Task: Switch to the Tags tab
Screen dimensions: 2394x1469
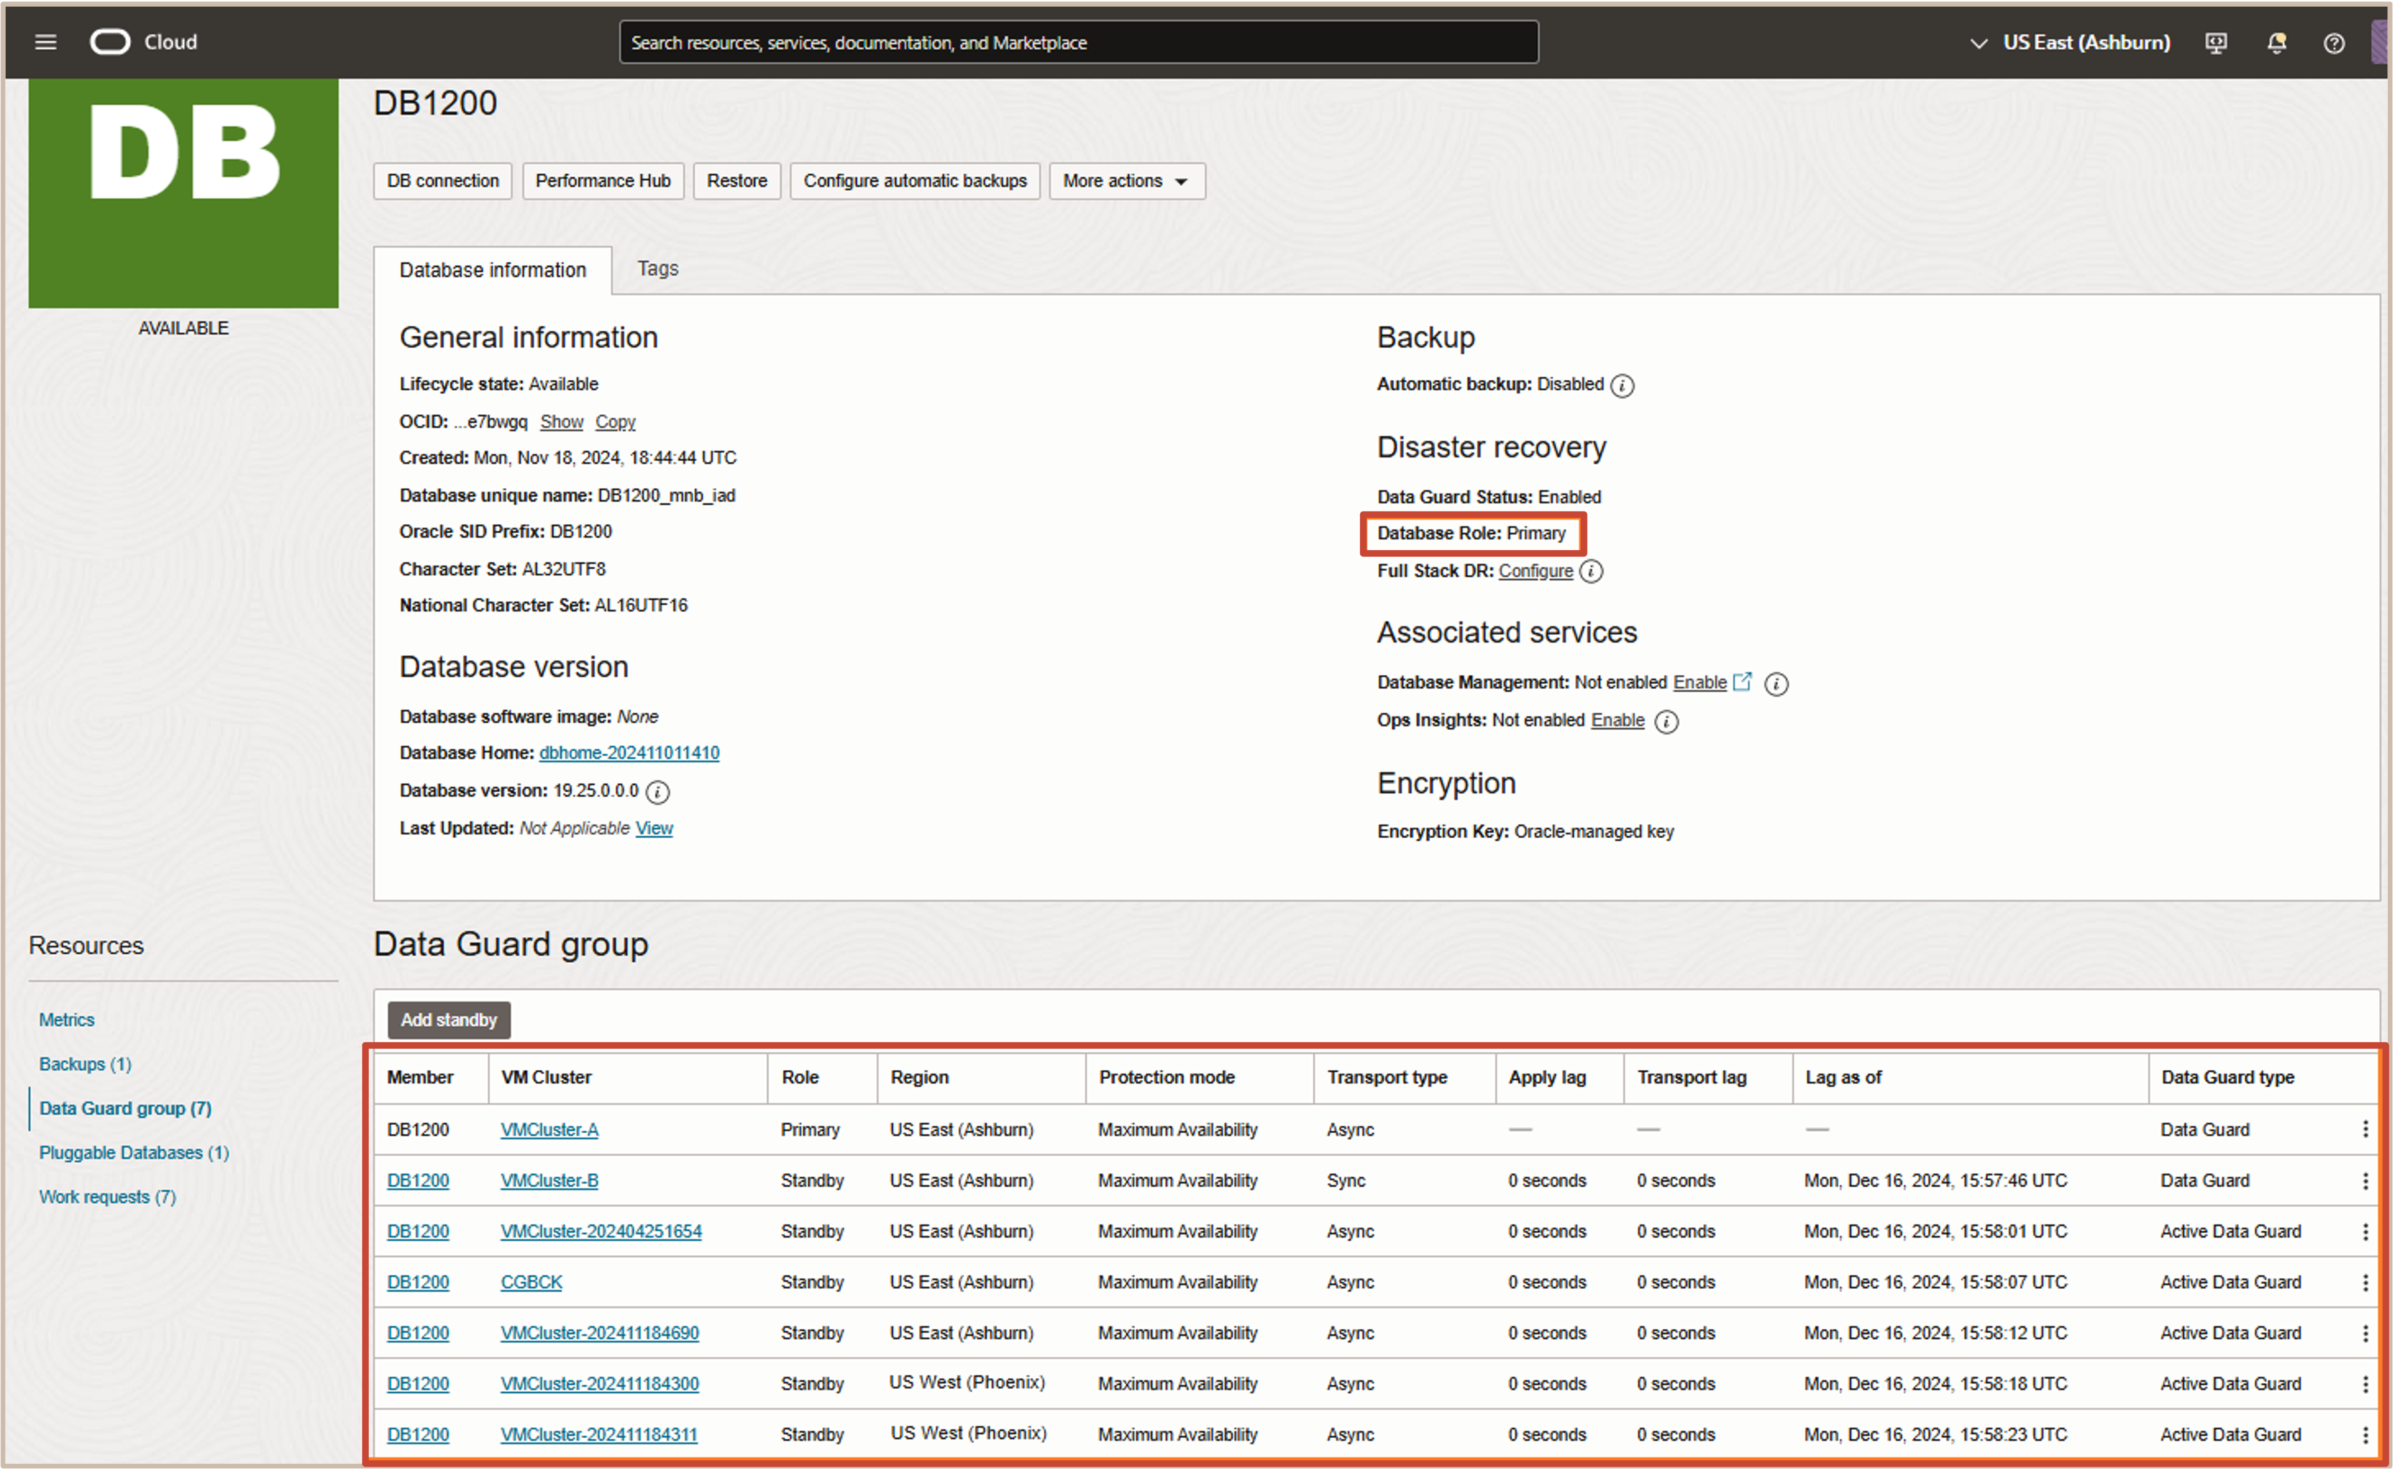Action: click(x=658, y=268)
